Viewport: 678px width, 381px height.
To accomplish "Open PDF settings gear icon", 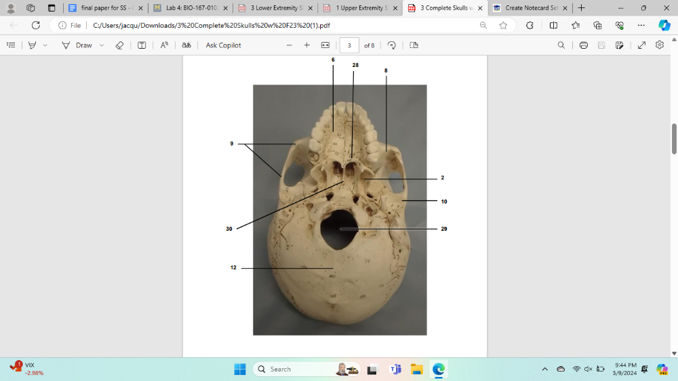I will (660, 45).
